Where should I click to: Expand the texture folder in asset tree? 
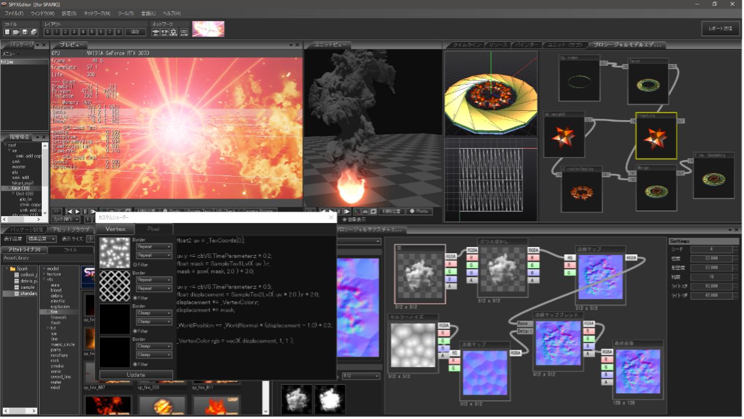(x=43, y=274)
